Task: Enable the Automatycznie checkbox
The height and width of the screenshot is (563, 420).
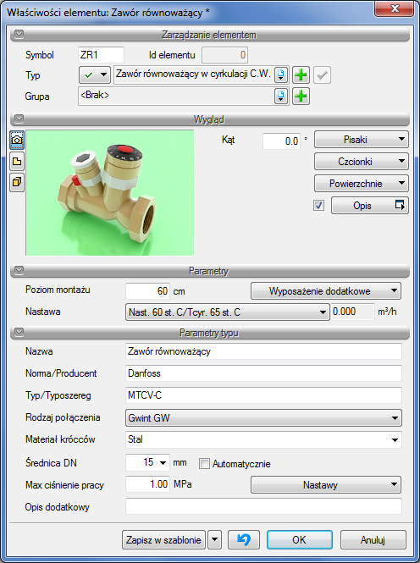Action: pos(204,464)
